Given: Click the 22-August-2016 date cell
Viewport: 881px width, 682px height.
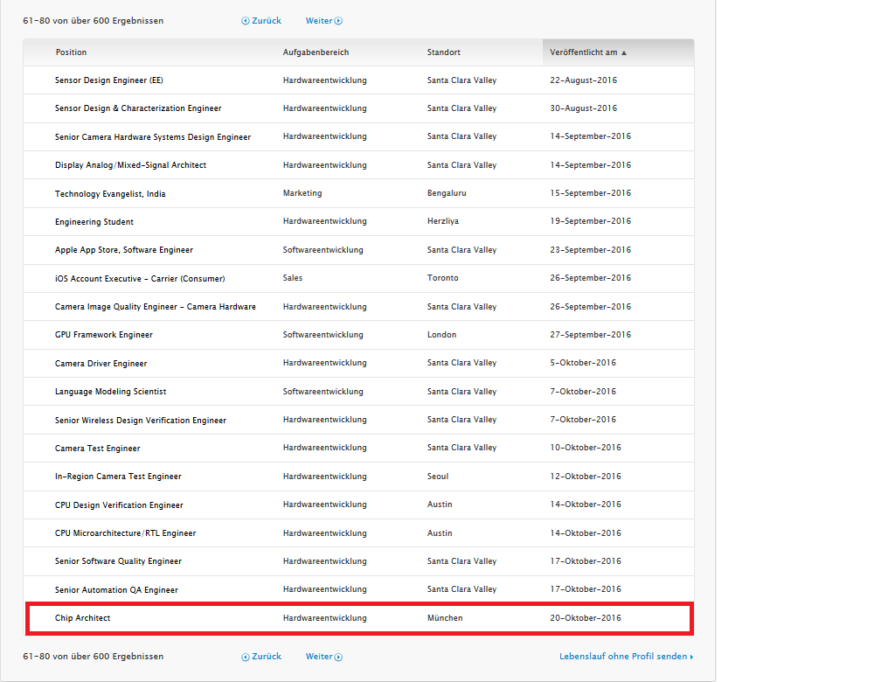Looking at the screenshot, I should 583,80.
